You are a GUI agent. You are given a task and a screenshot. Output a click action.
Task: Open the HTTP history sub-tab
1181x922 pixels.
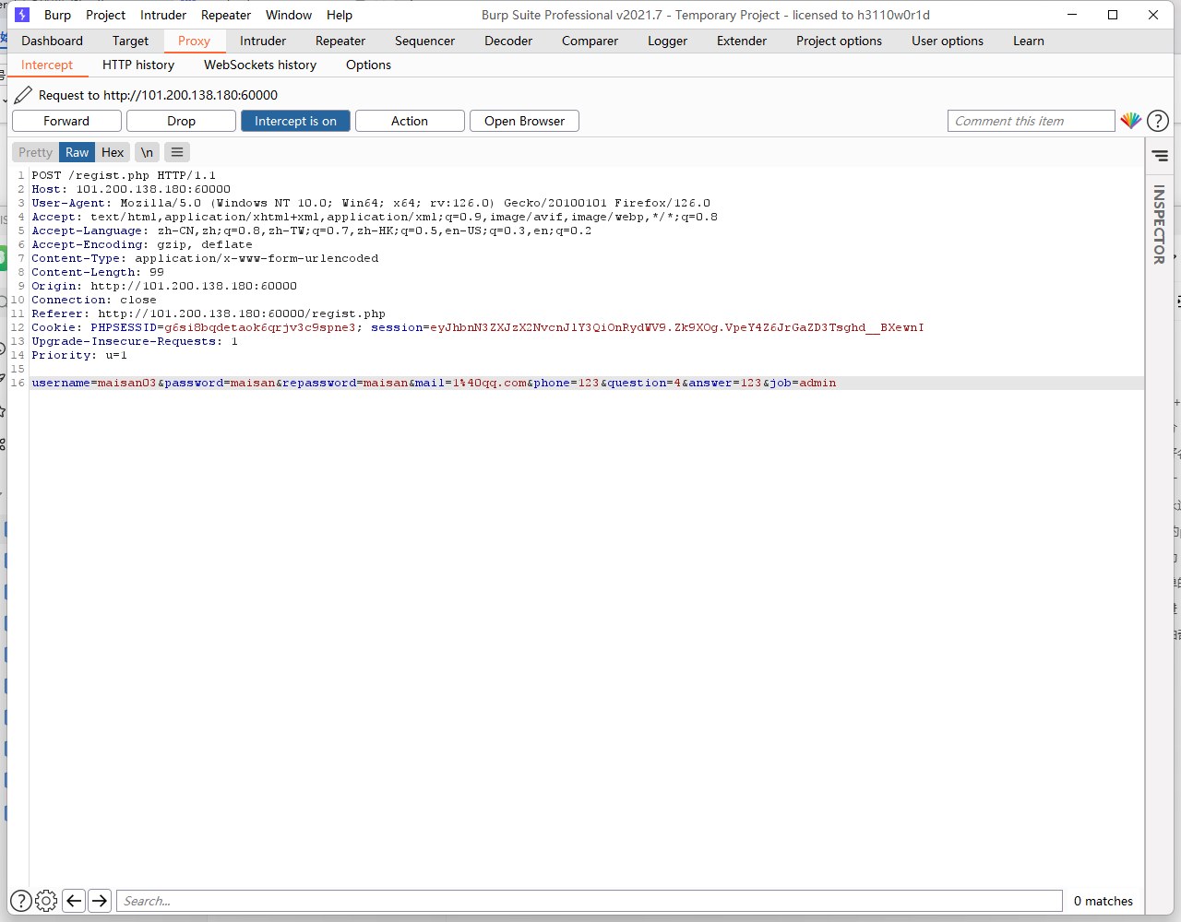point(138,65)
